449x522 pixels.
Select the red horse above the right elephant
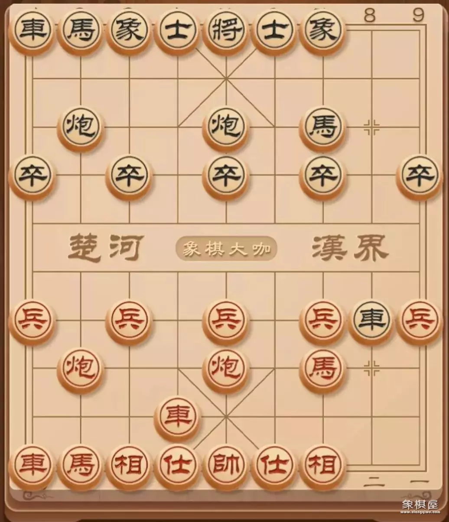[x=322, y=370]
